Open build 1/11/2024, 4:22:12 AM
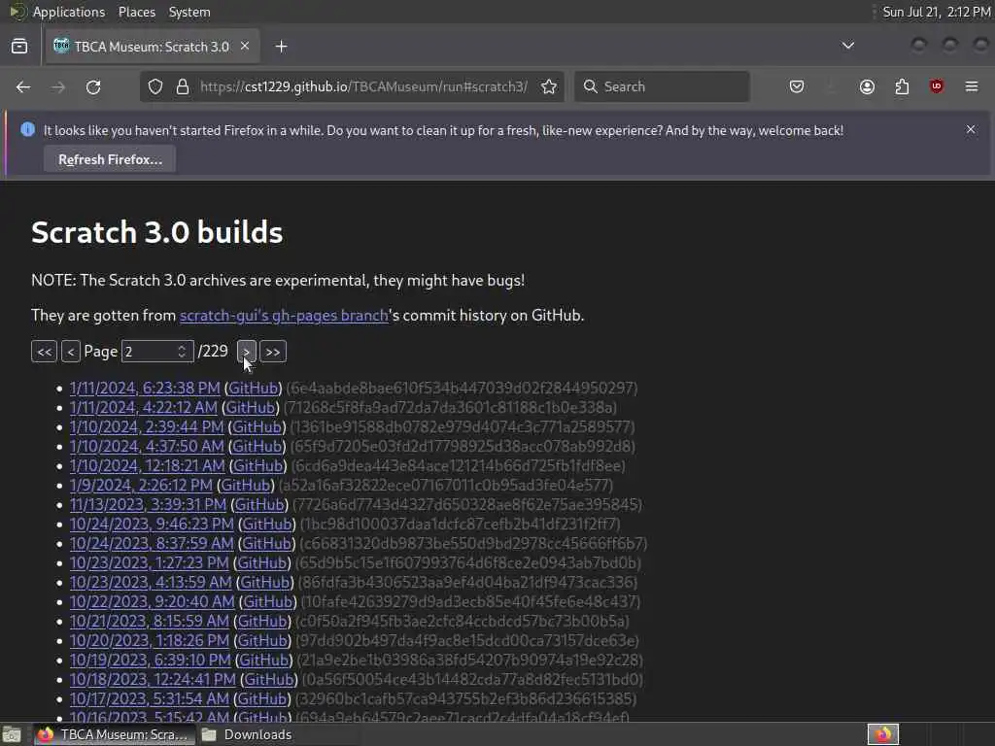 tap(144, 407)
